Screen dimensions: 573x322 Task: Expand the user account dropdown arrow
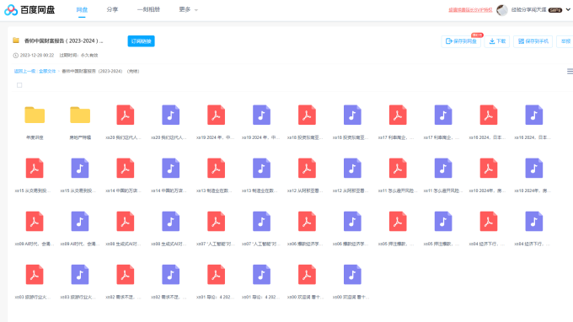568,9
